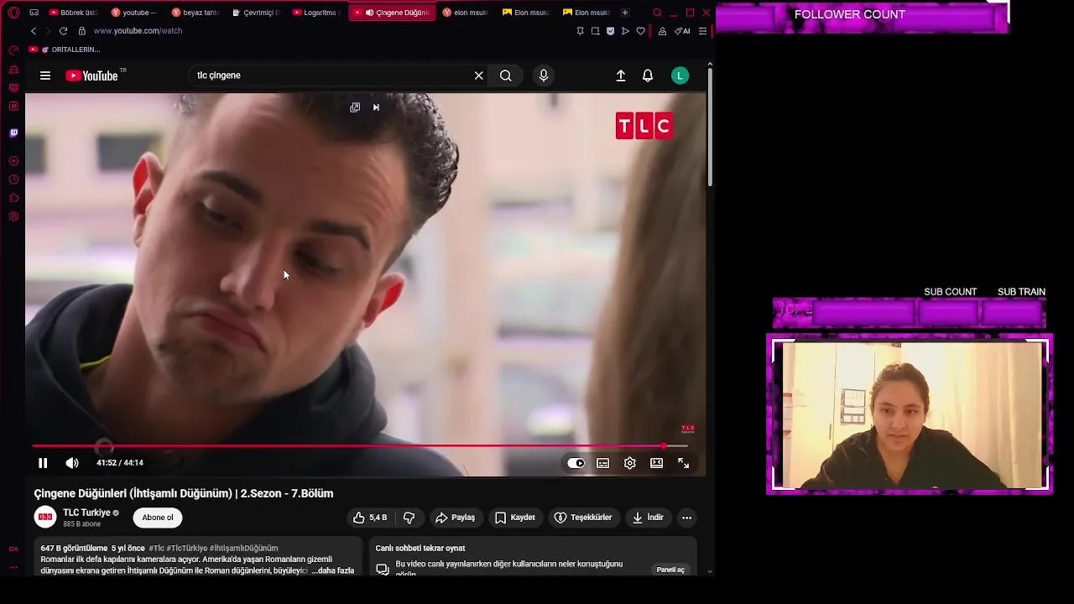Open the player settings gear
This screenshot has width=1074, height=604.
point(630,463)
